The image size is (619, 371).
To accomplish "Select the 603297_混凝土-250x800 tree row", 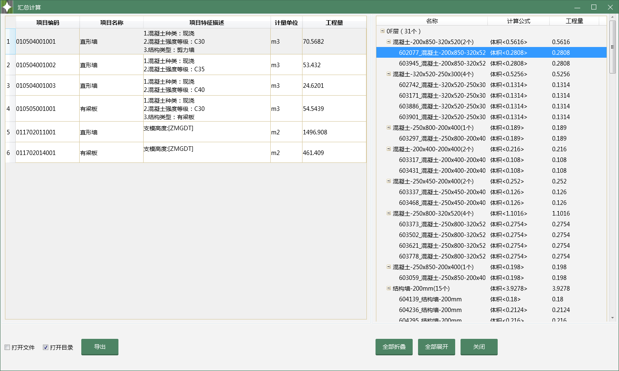I will coord(491,138).
